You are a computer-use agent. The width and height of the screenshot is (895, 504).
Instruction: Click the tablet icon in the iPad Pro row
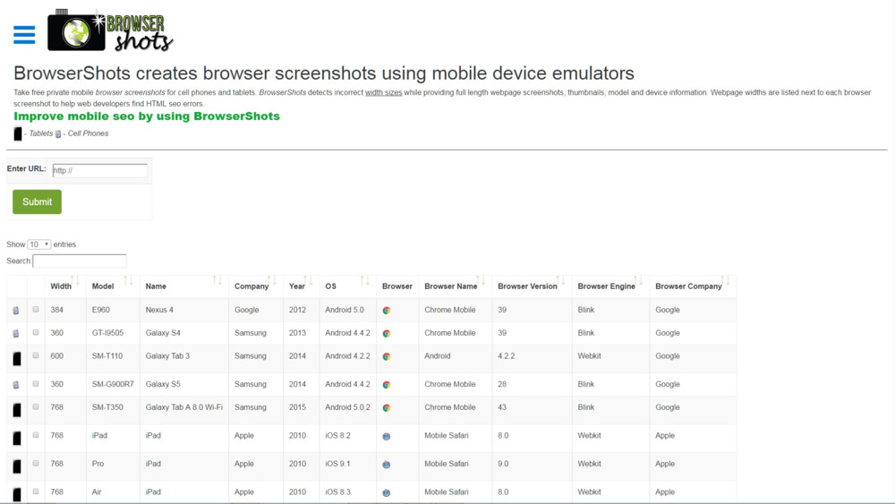click(x=17, y=466)
